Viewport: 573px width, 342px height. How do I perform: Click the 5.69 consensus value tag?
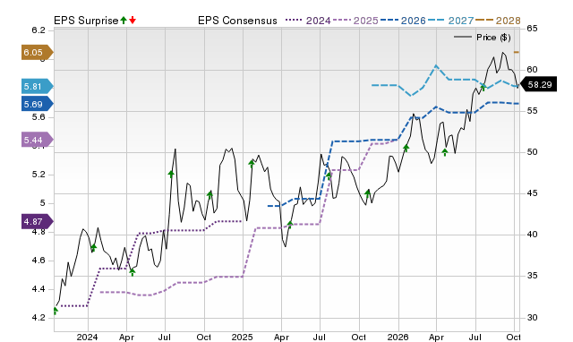[38, 104]
